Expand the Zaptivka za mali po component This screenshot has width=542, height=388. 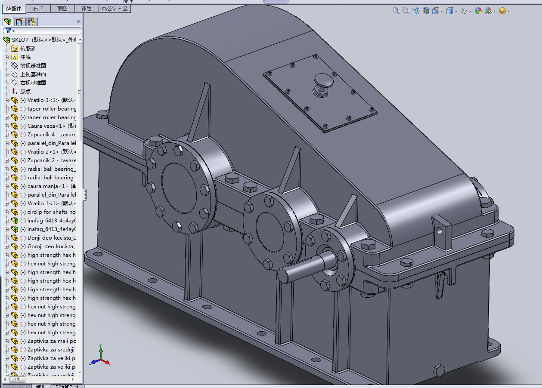point(6,341)
